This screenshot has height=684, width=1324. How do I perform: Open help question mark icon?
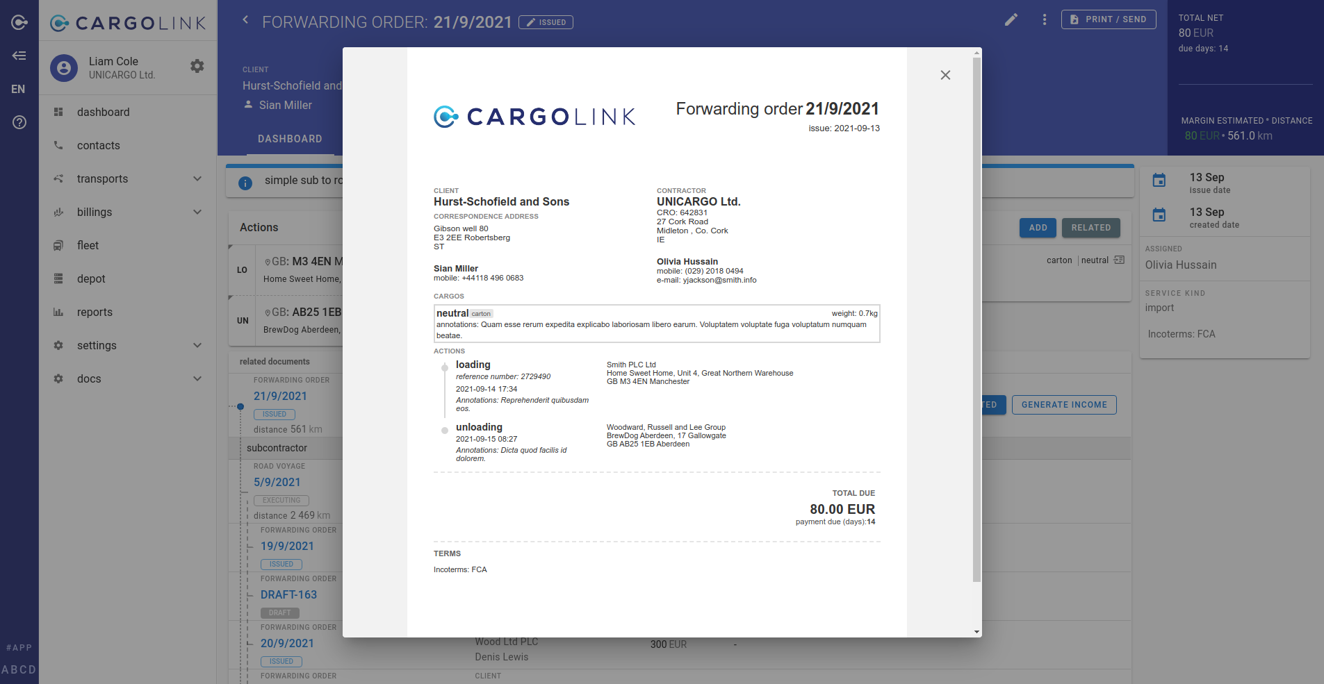click(x=19, y=122)
